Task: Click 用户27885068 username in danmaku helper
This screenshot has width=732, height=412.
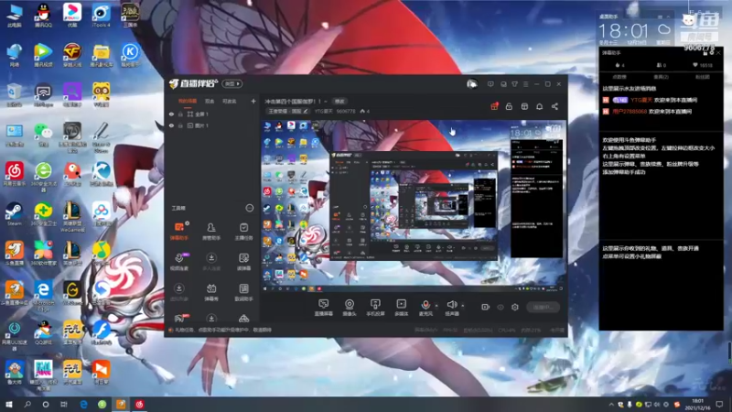Action: coord(630,112)
